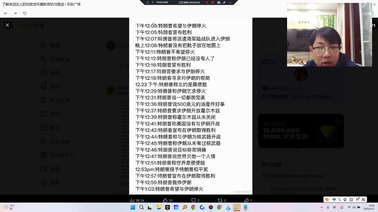Show hidden system tray icons
Viewport: 378px width, 212px height.
click(322, 208)
